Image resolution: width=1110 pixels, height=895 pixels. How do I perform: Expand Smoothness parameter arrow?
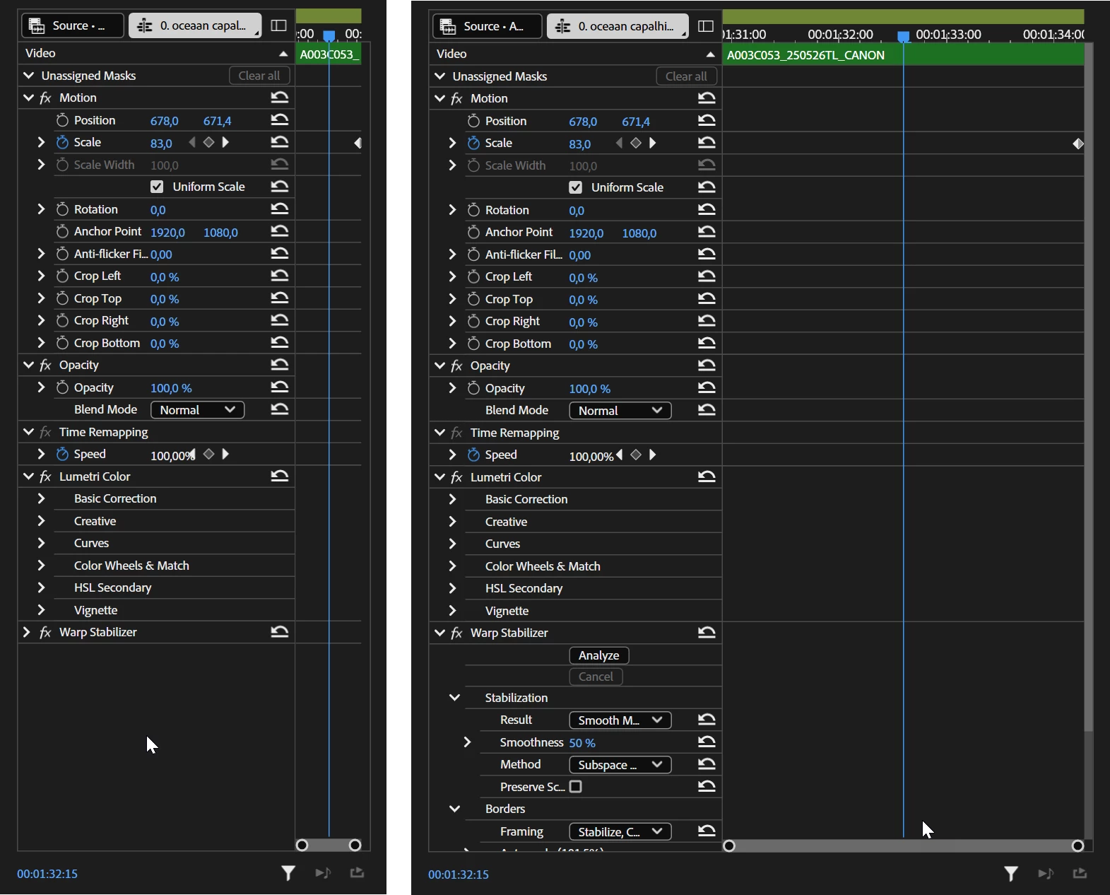(x=467, y=742)
